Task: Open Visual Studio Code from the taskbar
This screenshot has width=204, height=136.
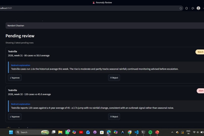Action: click(136, 132)
